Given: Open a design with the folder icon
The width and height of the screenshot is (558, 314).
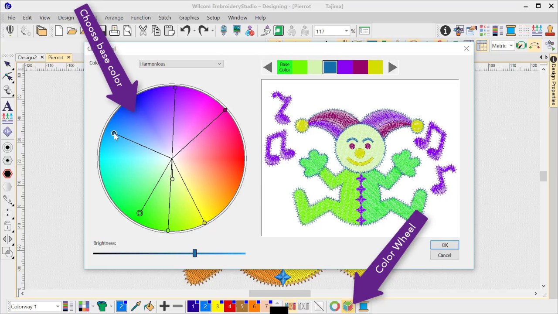Looking at the screenshot, I should point(72,31).
